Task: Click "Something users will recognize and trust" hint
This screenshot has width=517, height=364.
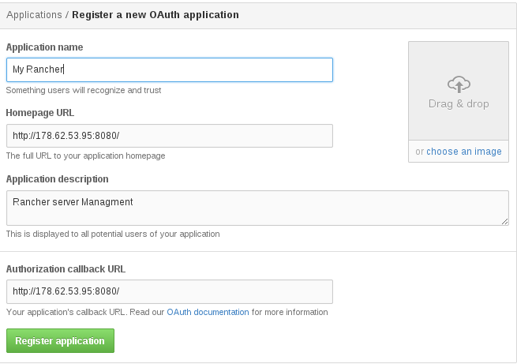Action: coord(83,90)
